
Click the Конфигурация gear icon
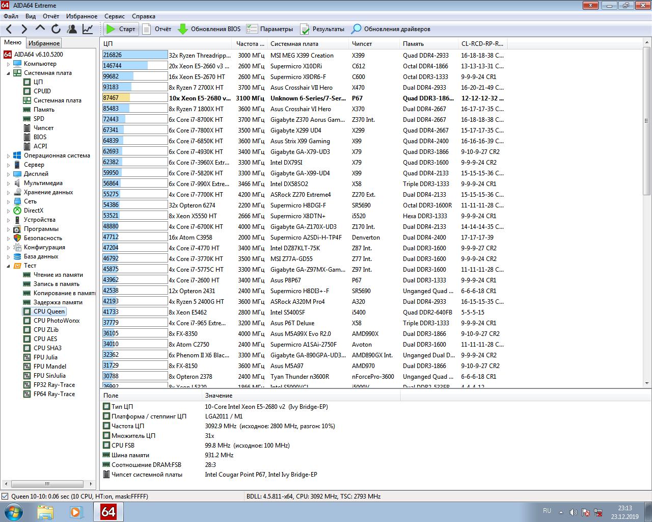(x=17, y=247)
